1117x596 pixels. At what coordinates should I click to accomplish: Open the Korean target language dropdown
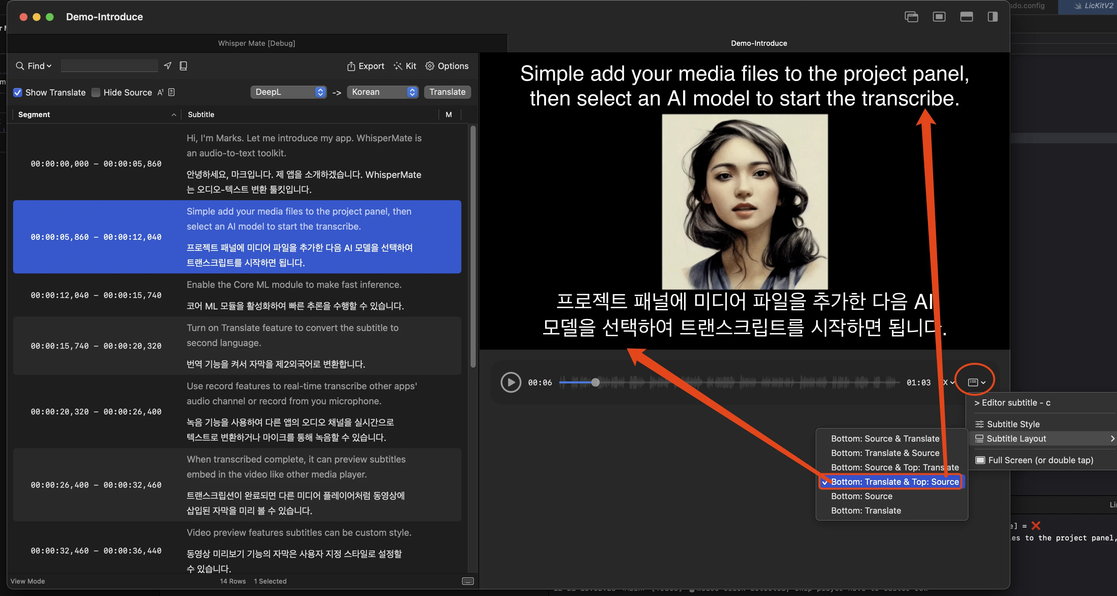pyautogui.click(x=383, y=92)
